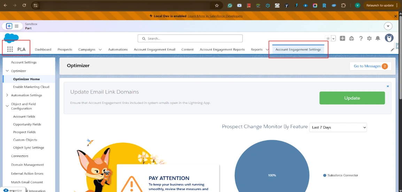The image size is (402, 192).
Task: Bookmark this page with the star
Action: 217,5
